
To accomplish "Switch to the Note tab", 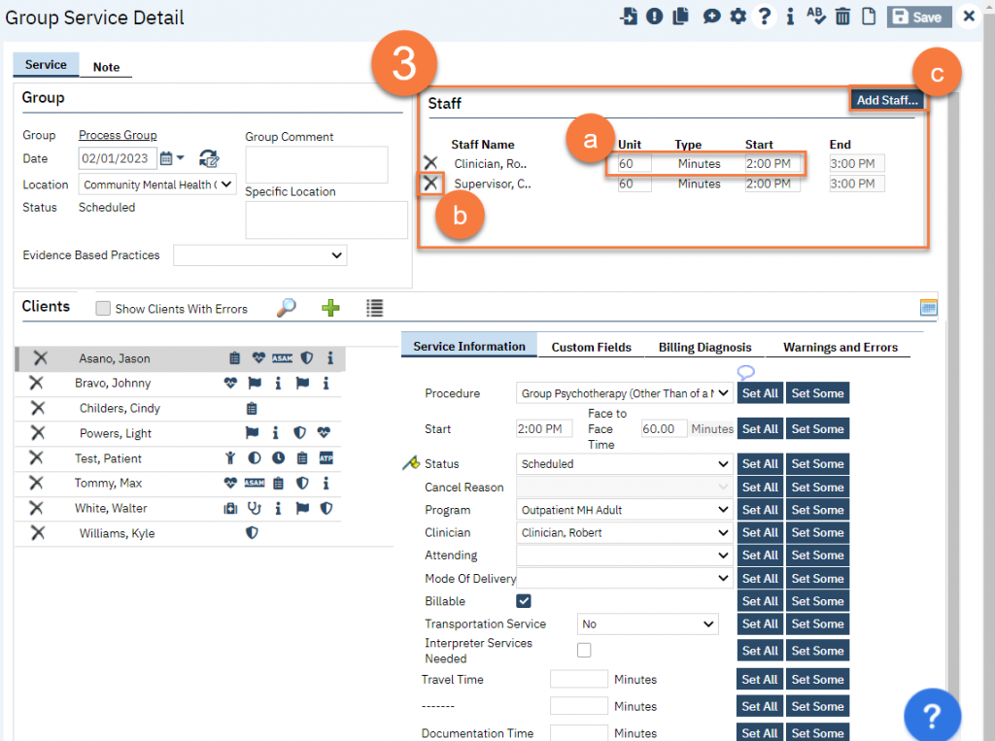I will 106,67.
